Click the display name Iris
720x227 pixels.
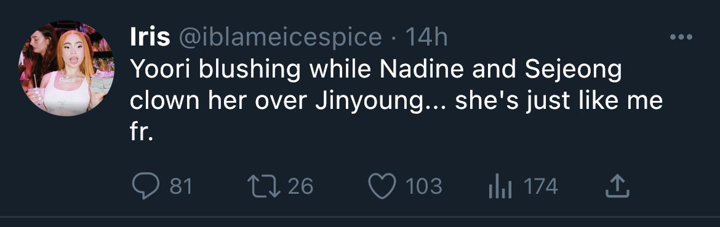pyautogui.click(x=150, y=38)
